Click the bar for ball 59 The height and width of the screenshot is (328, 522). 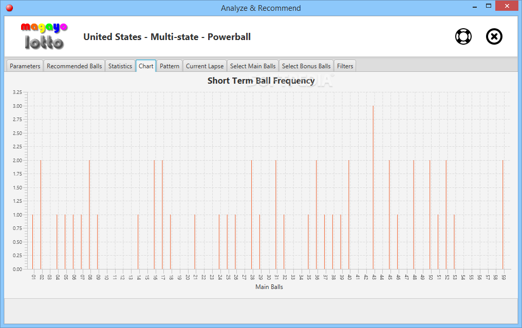tap(502, 215)
